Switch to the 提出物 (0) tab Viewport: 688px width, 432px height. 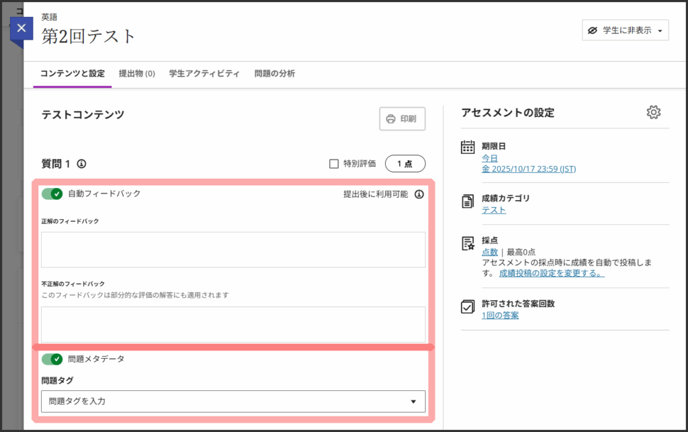click(136, 74)
